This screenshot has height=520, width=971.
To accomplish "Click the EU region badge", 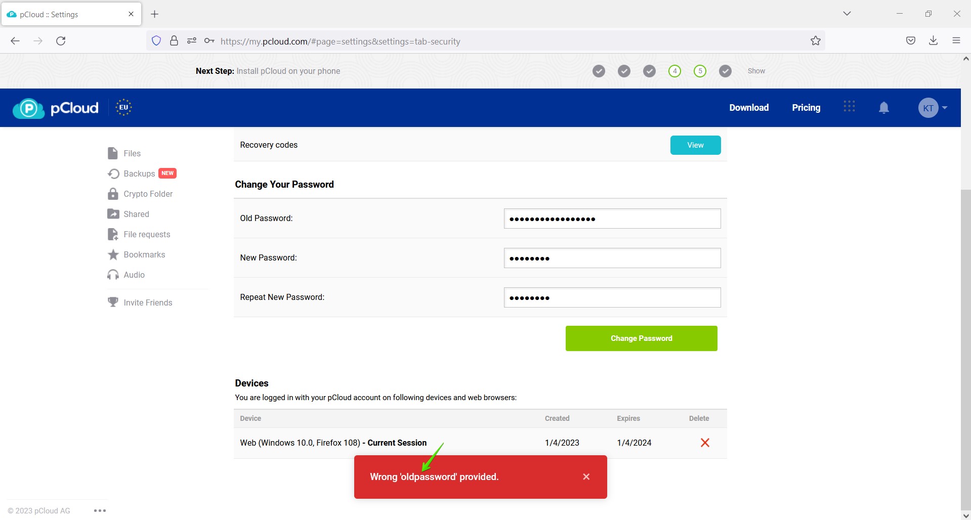I will [x=123, y=107].
